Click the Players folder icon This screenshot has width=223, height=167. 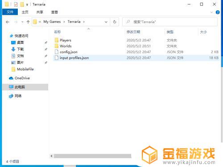tap(57, 40)
